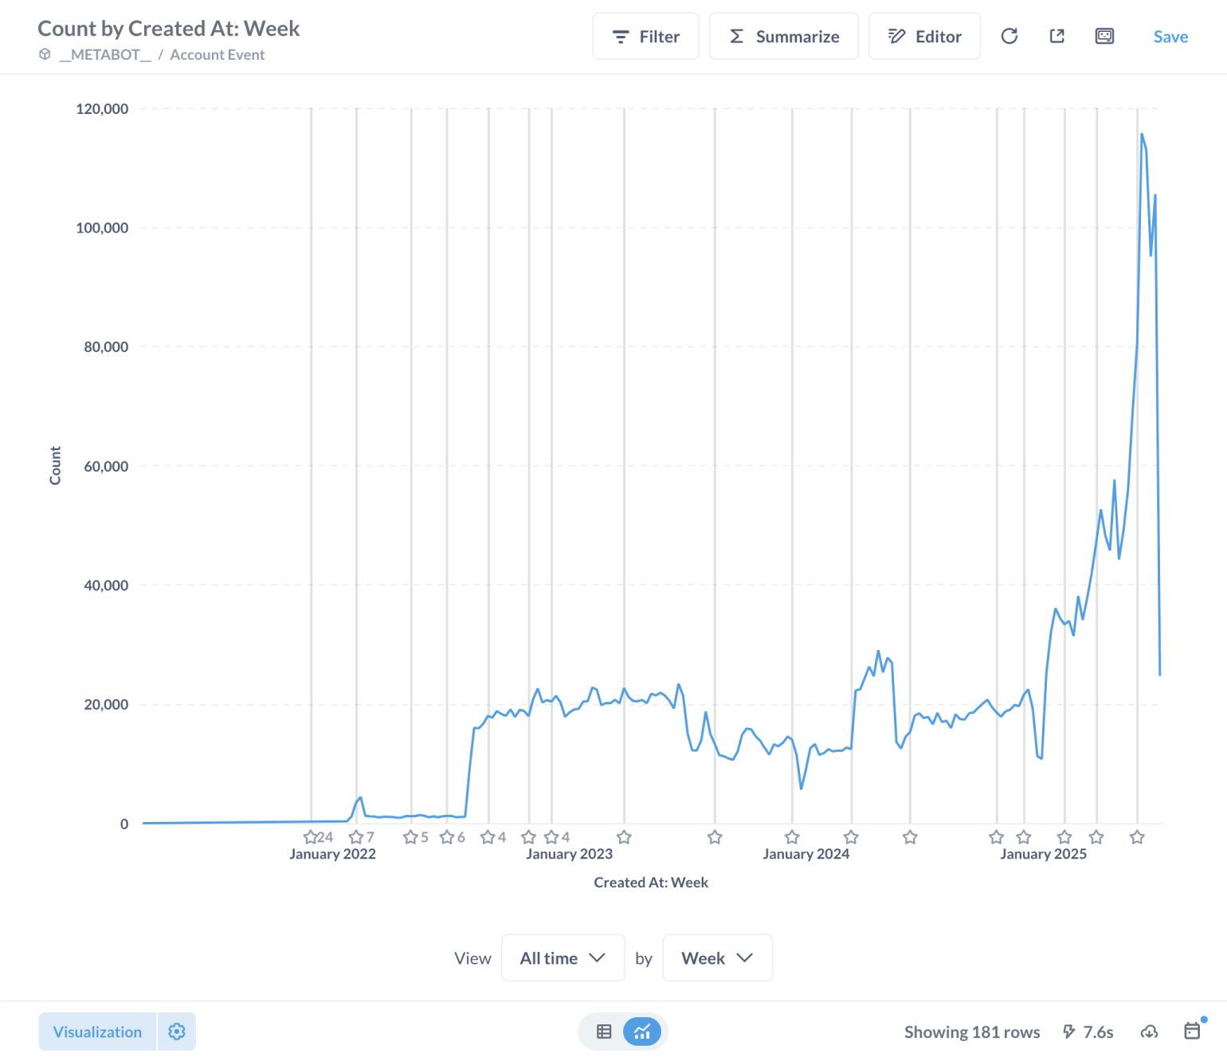Click the lightning bolt execution time icon
This screenshot has width=1227, height=1061.
(x=1069, y=1032)
